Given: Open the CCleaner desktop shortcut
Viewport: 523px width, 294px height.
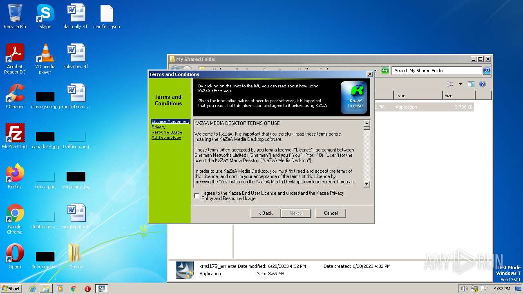Looking at the screenshot, I should pyautogui.click(x=15, y=96).
